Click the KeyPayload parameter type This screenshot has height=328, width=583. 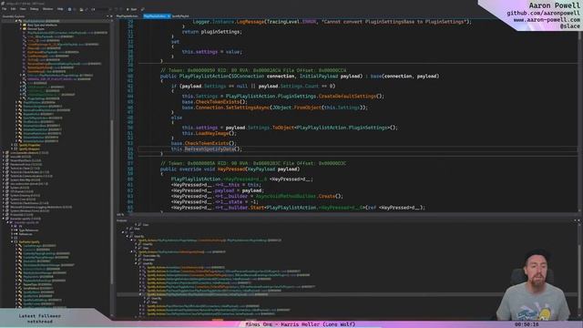tap(261, 169)
